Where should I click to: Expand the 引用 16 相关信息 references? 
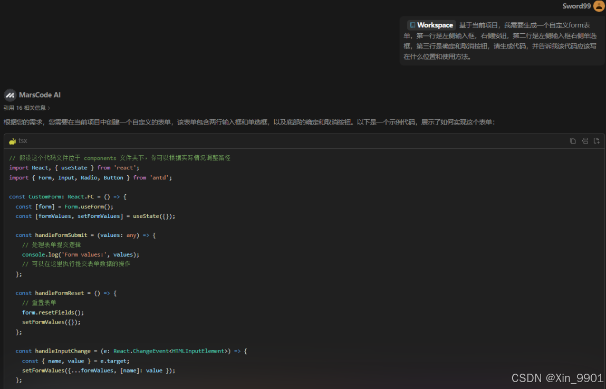point(27,108)
